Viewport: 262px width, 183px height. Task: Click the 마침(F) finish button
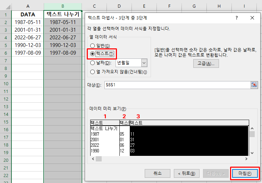tap(245, 173)
